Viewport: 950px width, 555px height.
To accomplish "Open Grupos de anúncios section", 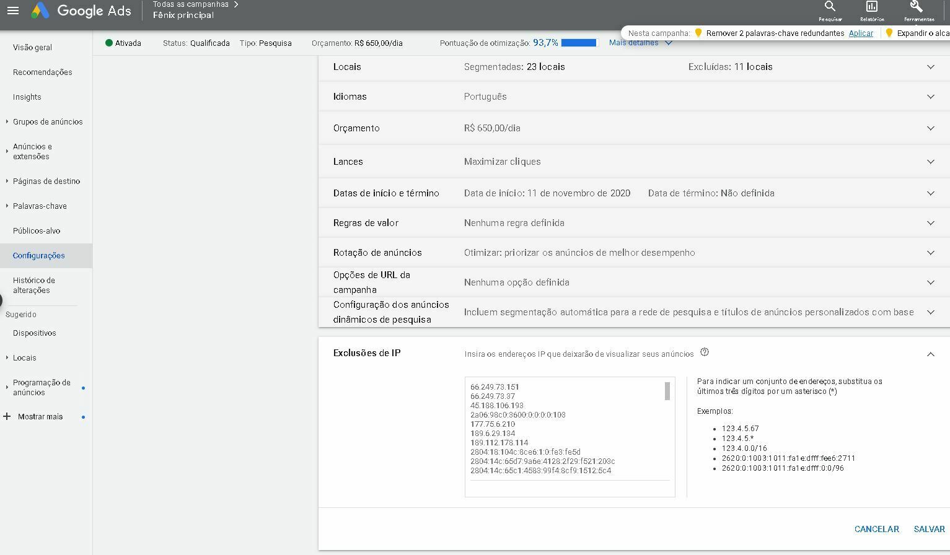I will pyautogui.click(x=47, y=121).
